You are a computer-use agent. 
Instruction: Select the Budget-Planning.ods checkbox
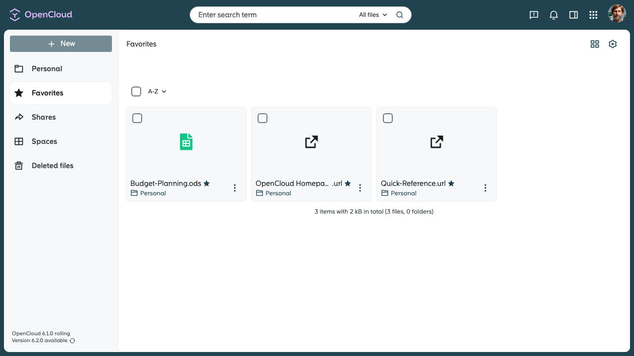coord(137,118)
